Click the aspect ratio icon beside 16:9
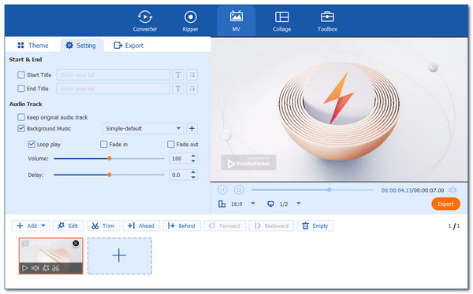Screen dimensions: 473x294 click(222, 204)
